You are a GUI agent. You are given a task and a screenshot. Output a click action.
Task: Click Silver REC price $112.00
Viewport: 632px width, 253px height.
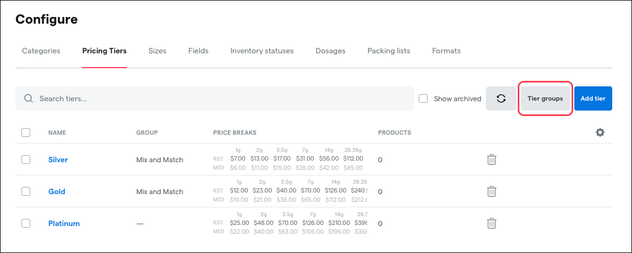coord(353,158)
